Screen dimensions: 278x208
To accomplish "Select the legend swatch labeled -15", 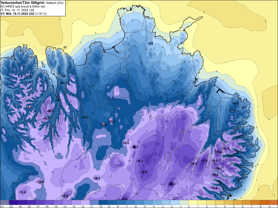I will tap(58, 202).
